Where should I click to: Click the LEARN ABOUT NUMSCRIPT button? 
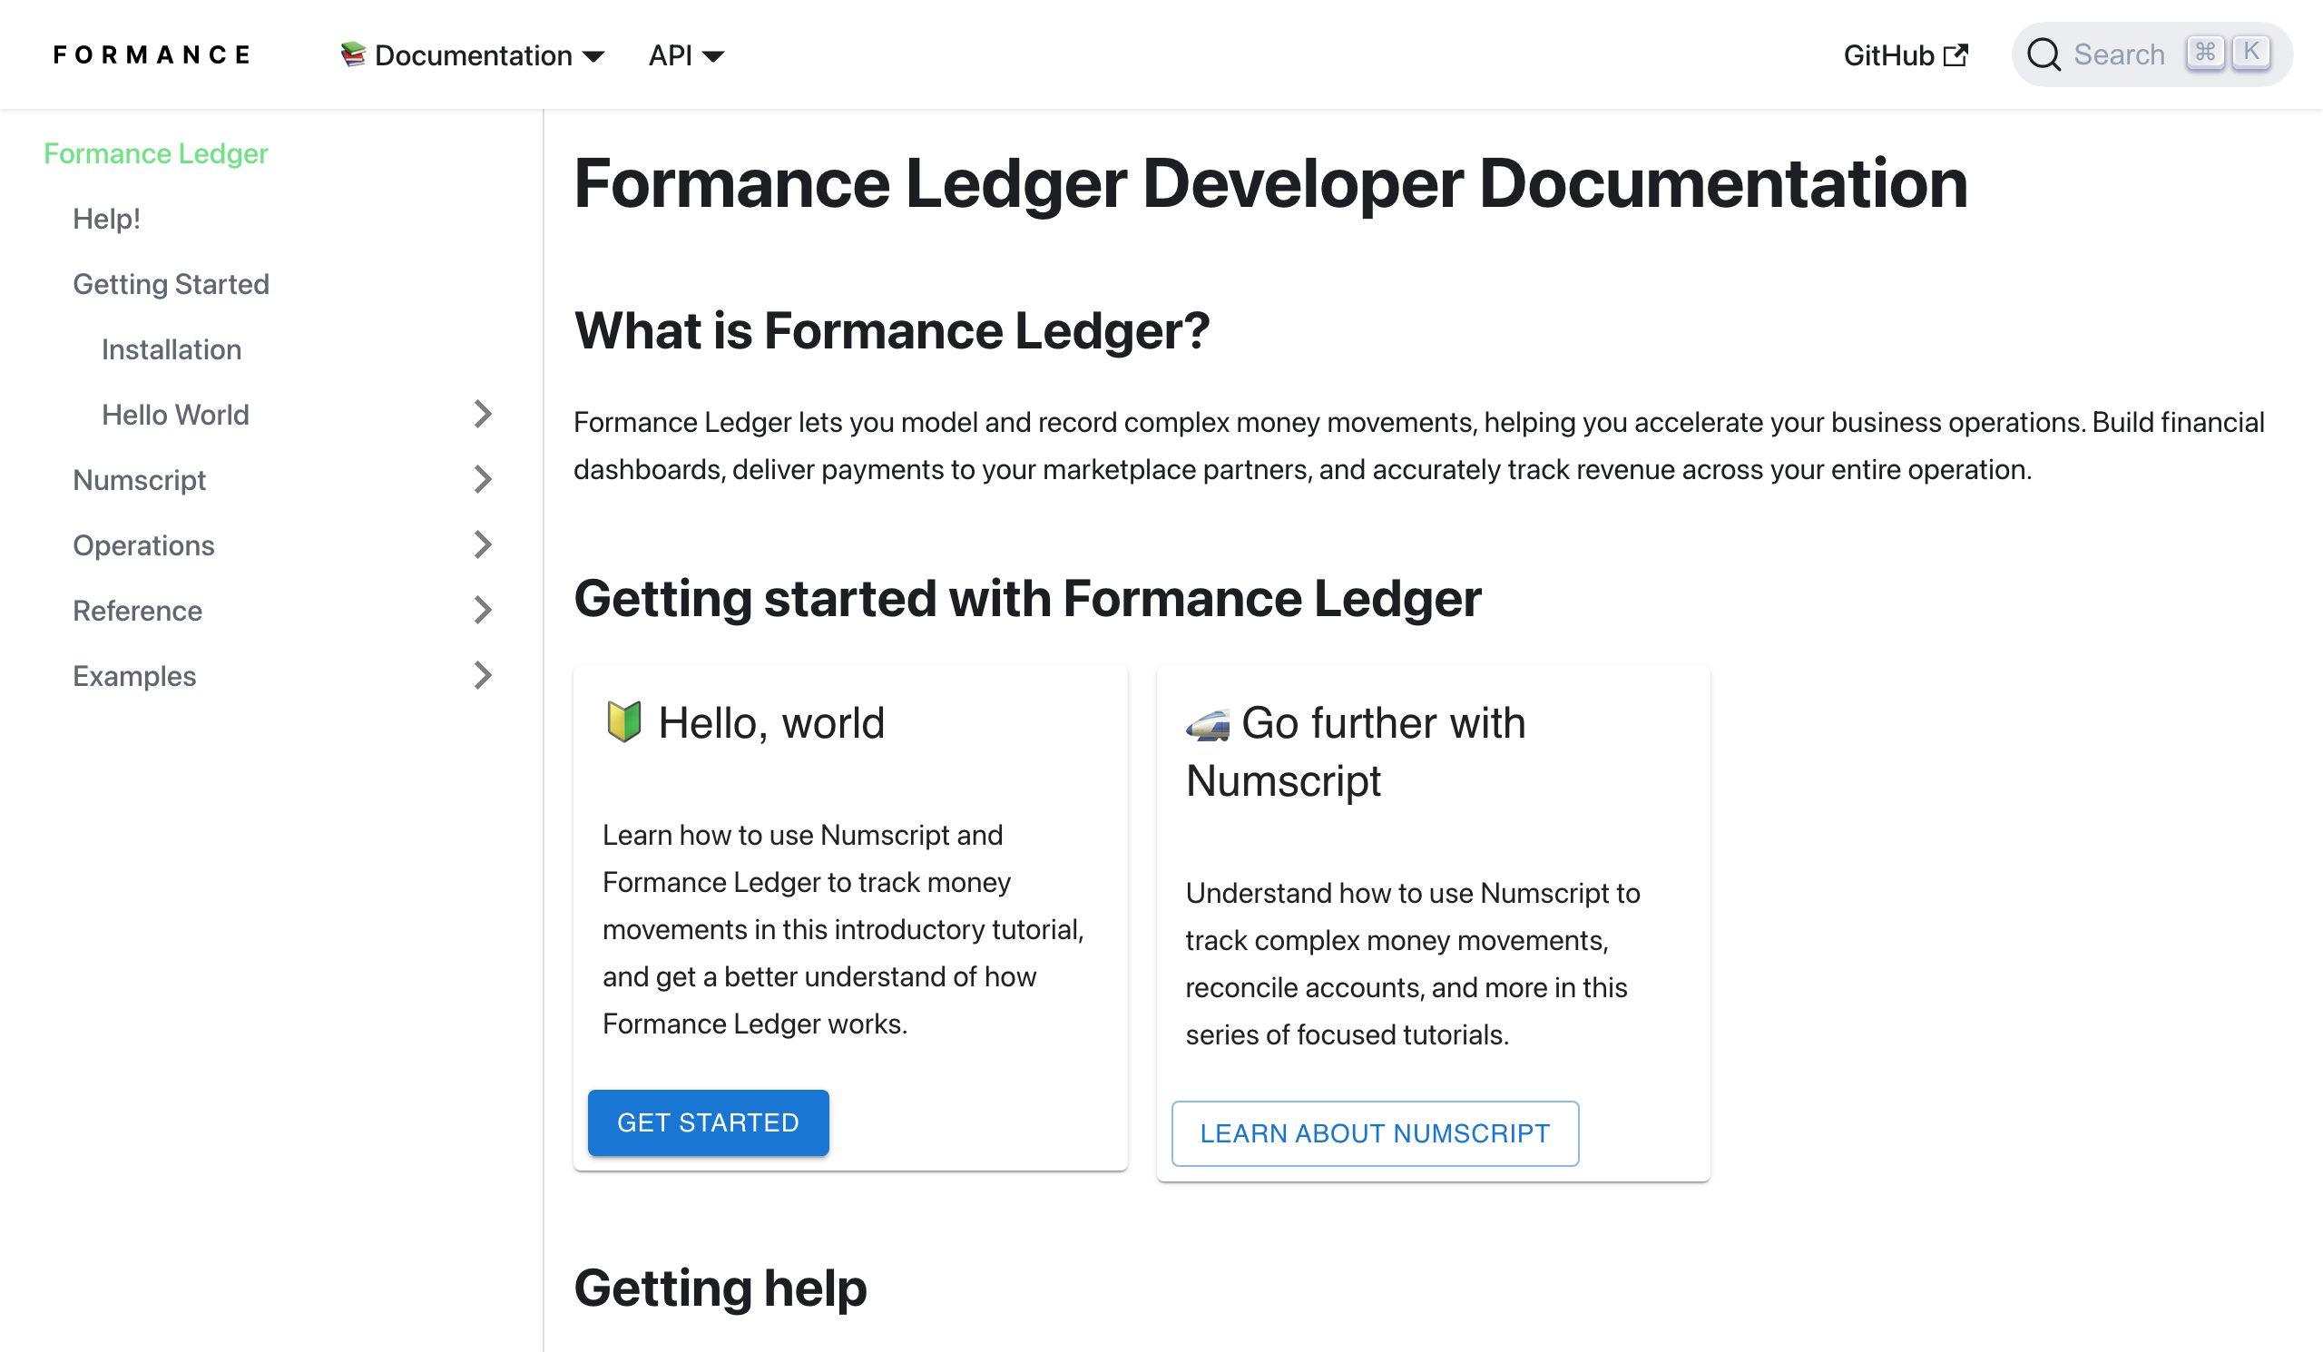[x=1375, y=1133]
